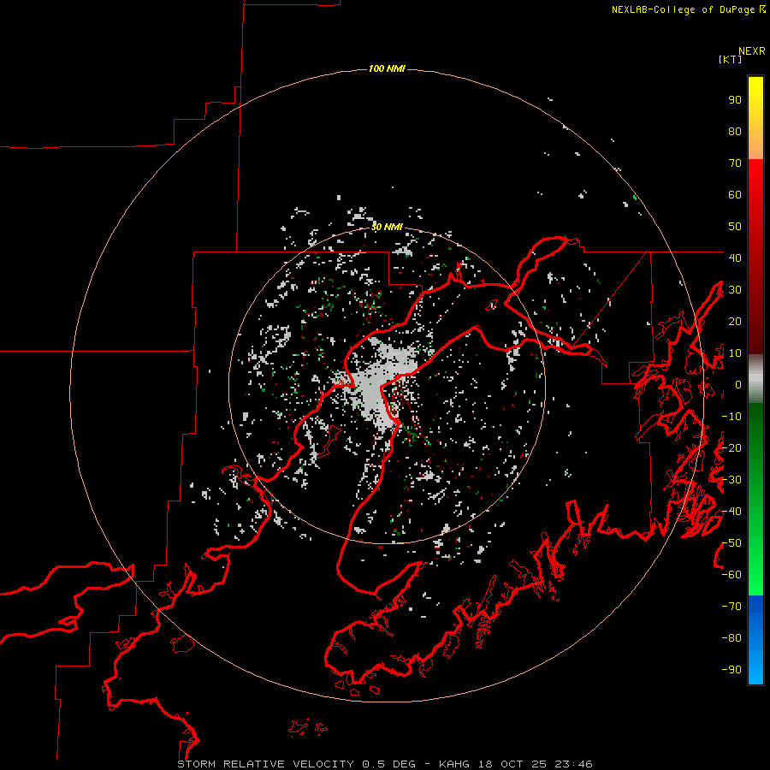This screenshot has width=770, height=770.
Task: Click the 50 NMI range ring label
Action: (387, 227)
